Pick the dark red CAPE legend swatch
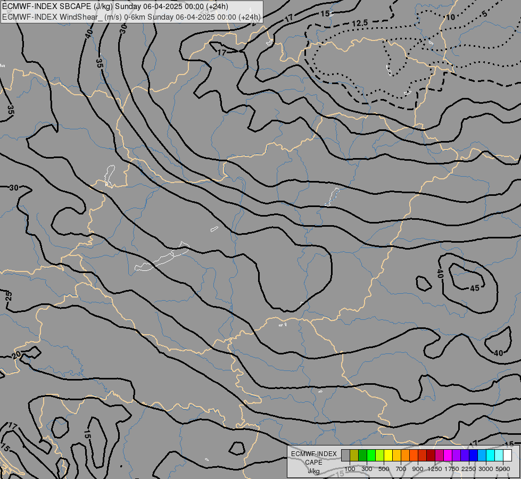The height and width of the screenshot is (479, 521). [x=431, y=455]
